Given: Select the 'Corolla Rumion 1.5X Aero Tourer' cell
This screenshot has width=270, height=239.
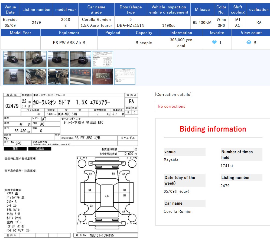Looking at the screenshot, I should click(x=96, y=22).
